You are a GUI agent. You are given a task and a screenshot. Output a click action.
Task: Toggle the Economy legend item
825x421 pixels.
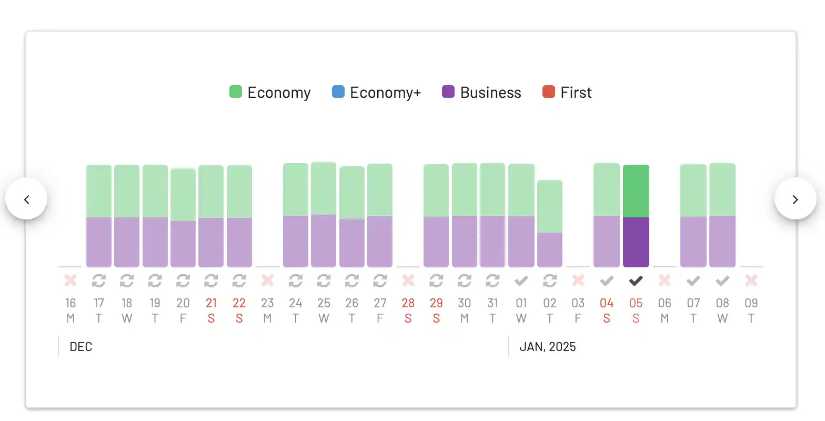click(x=270, y=93)
